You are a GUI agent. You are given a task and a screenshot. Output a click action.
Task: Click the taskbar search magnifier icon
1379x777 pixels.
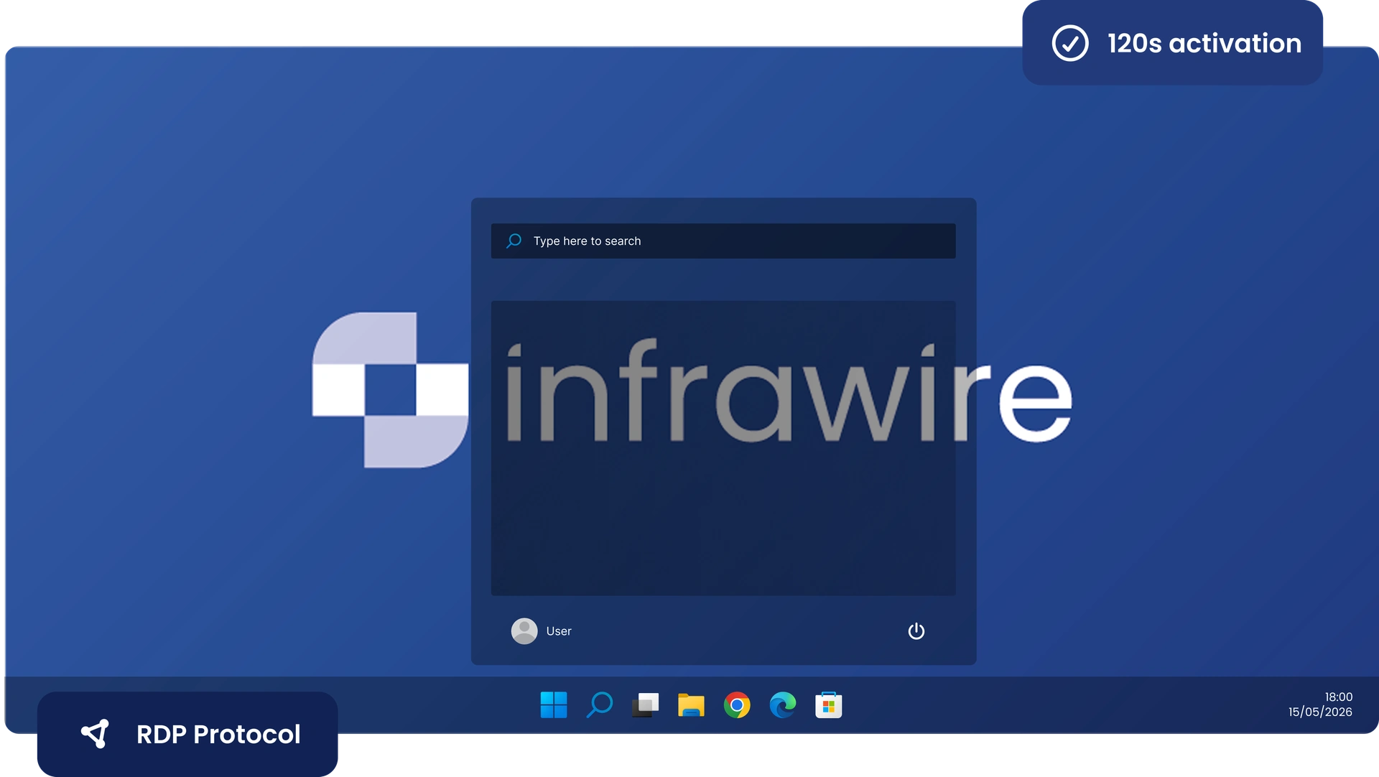[x=599, y=705]
